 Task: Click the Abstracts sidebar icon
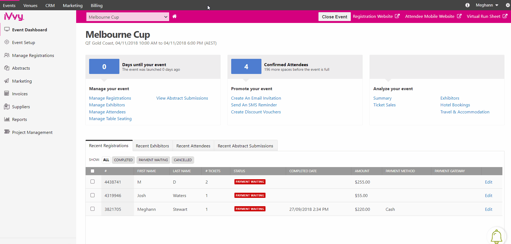click(7, 68)
